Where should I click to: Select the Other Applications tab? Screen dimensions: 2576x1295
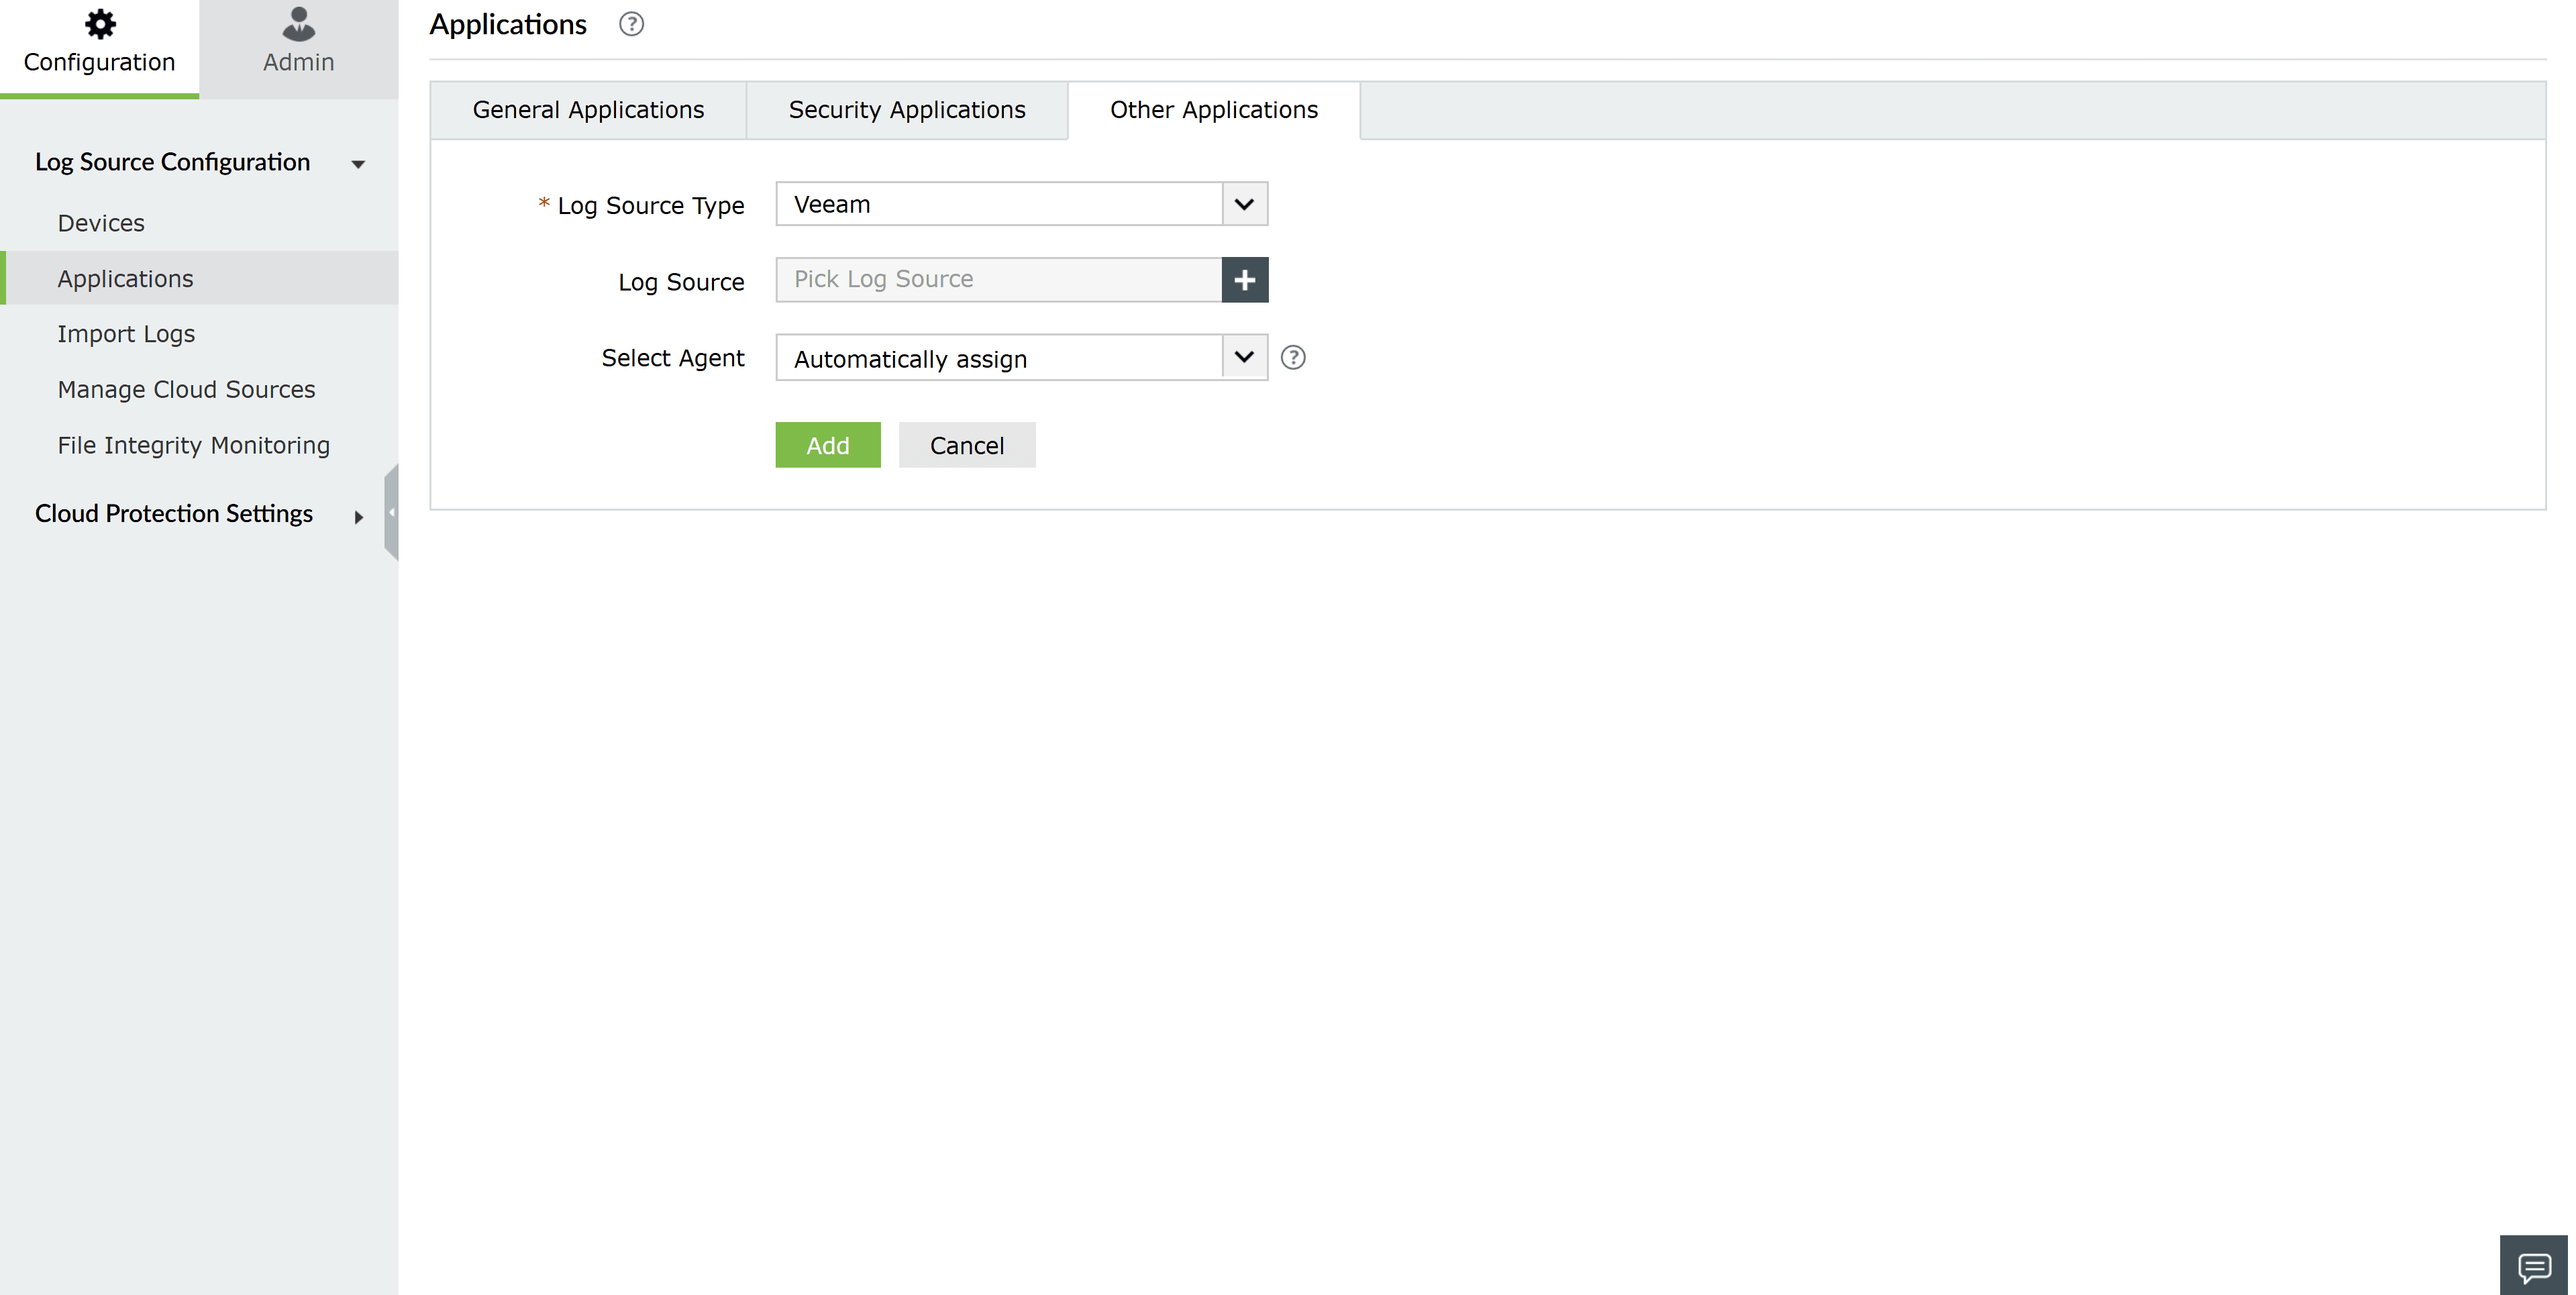(1213, 110)
